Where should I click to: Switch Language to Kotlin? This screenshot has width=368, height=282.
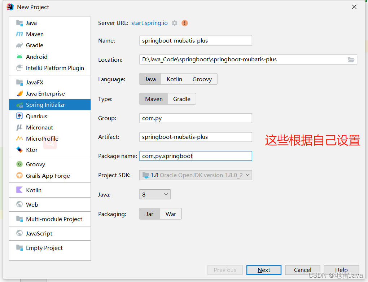(174, 79)
